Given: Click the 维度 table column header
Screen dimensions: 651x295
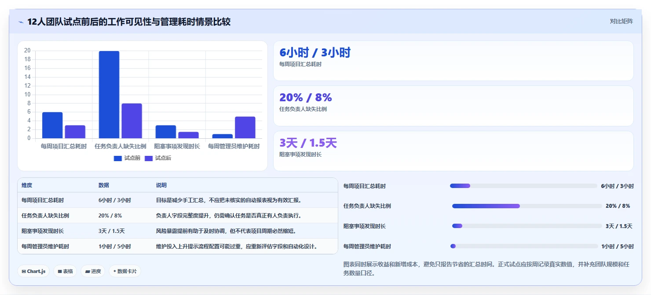Looking at the screenshot, I should pos(27,185).
